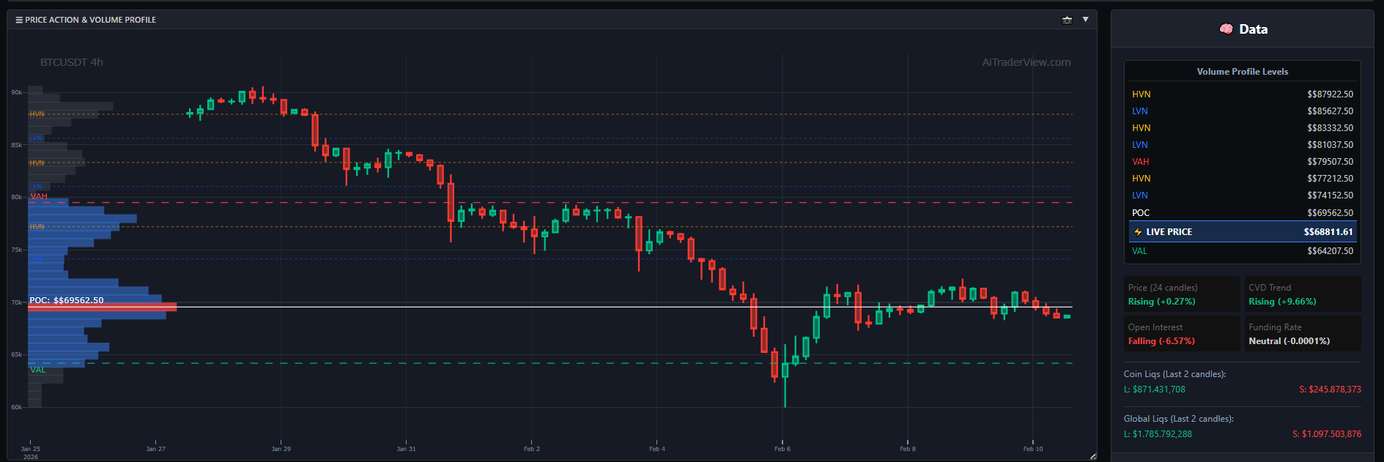The image size is (1384, 462).
Task: Click the AiTraderView.com watermark
Action: (x=1026, y=62)
